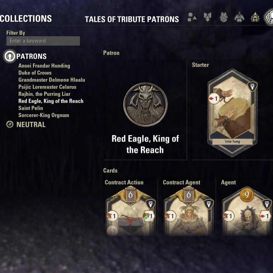This screenshot has height=273, width=273.
Task: Select the Tribute cards icon in top bar
Action: 269,17
